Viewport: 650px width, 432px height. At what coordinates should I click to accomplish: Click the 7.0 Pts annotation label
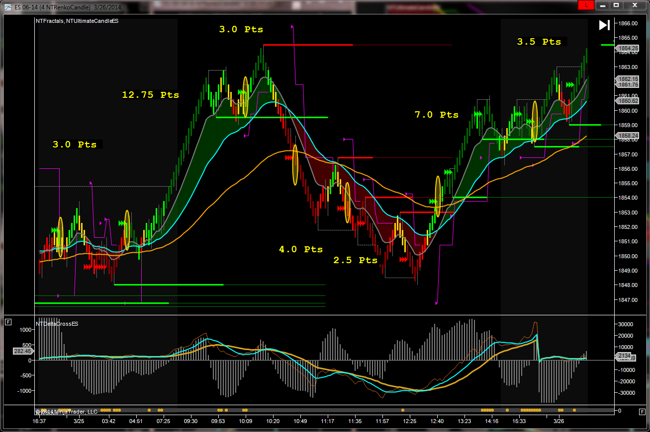pos(436,115)
